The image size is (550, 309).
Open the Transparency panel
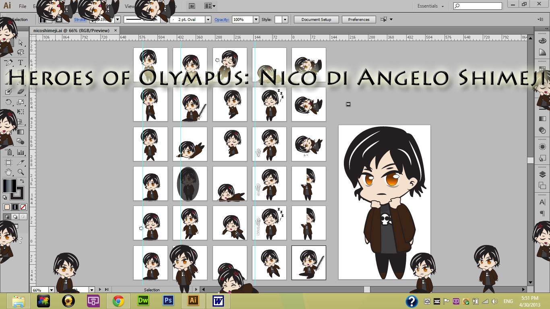tap(542, 130)
